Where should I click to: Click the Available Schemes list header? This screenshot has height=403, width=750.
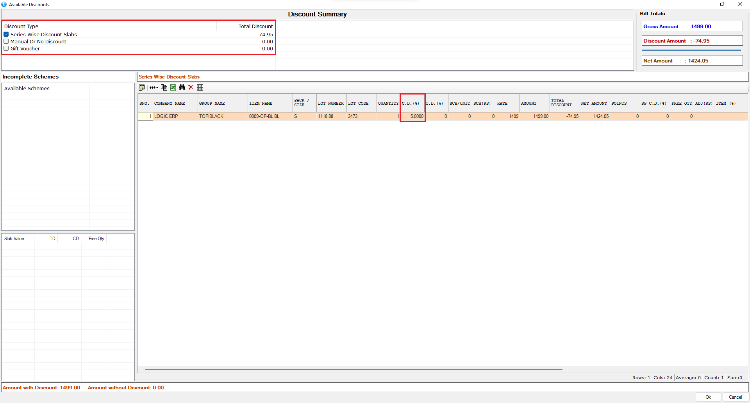pos(27,89)
